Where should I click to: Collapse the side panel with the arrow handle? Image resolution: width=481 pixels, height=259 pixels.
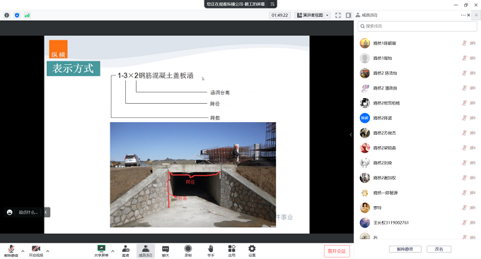coord(351,134)
